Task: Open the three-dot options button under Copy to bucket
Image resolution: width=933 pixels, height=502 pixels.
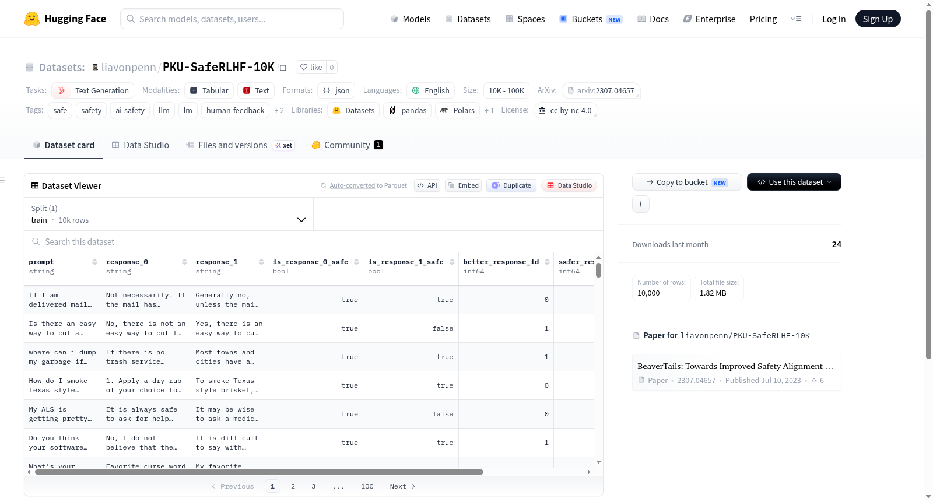Action: pyautogui.click(x=641, y=204)
